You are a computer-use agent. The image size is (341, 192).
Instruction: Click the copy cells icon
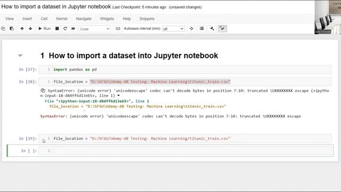(3, 28)
